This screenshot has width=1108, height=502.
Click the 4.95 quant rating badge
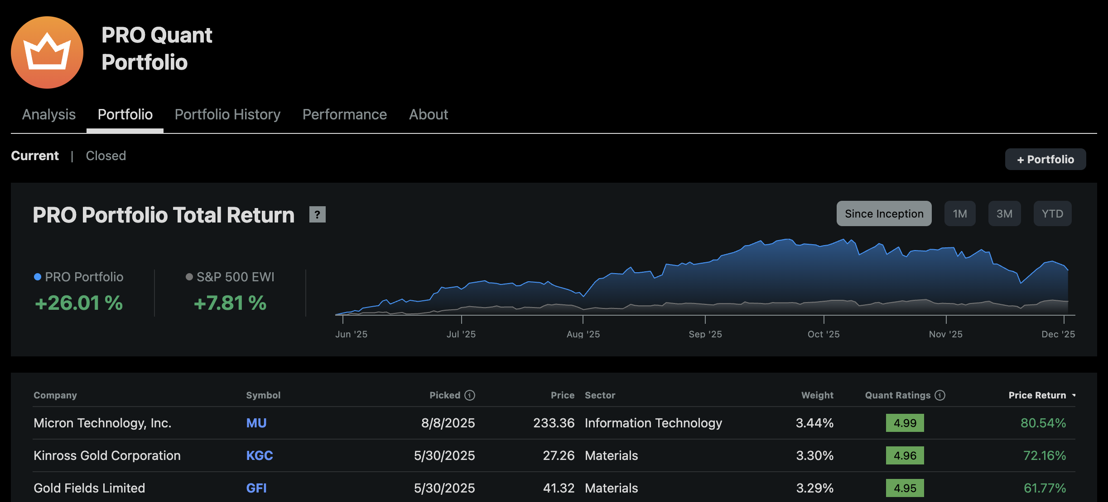(905, 488)
